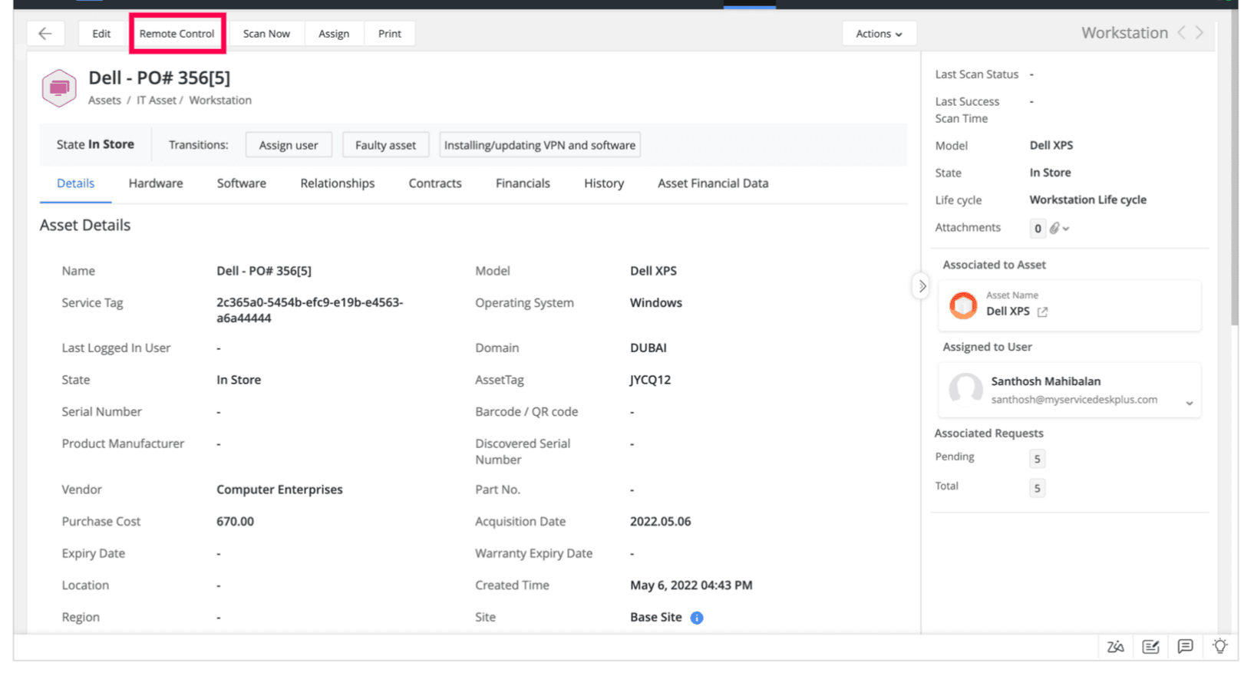Choose the Faulty asset transition
The width and height of the screenshot is (1254, 676).
385,145
